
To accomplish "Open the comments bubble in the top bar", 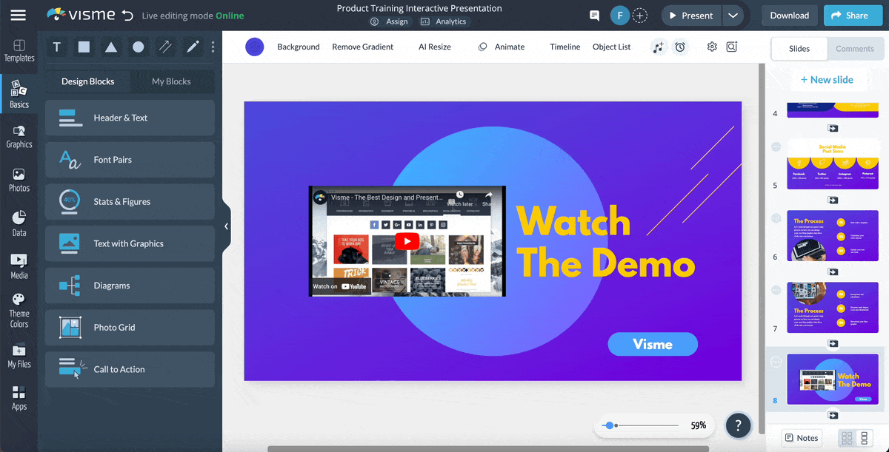I will pos(593,15).
